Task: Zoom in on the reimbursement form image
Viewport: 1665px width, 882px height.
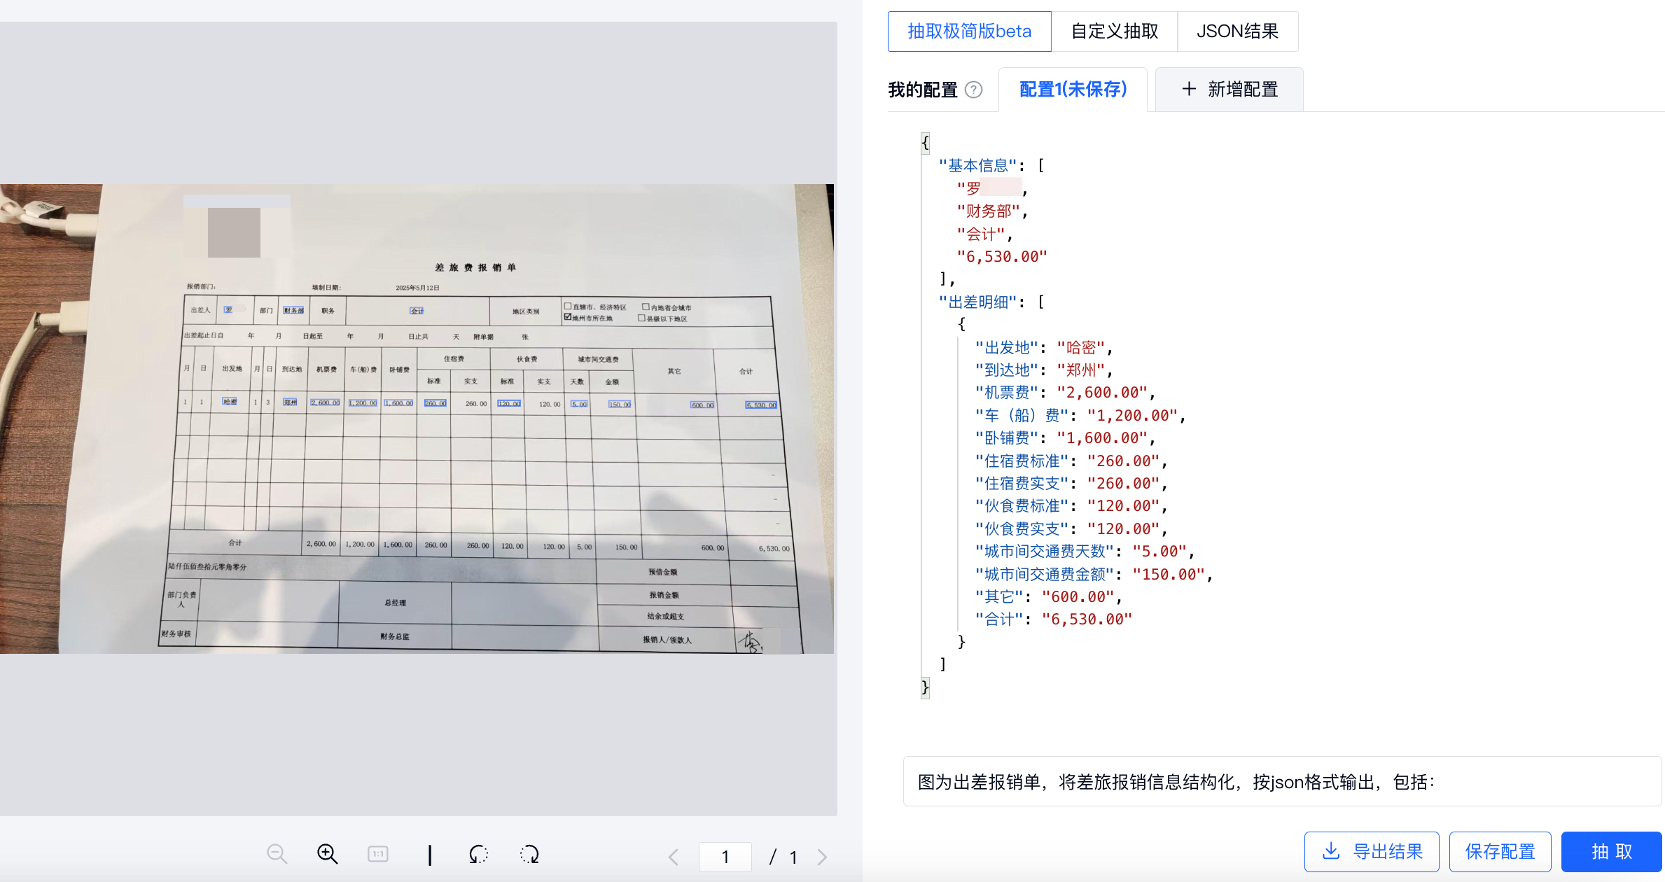Action: click(327, 854)
